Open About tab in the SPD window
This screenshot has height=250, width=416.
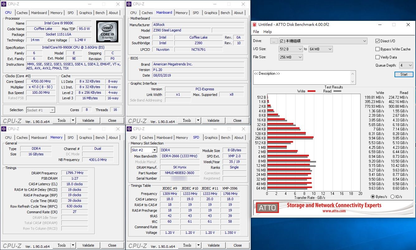(x=239, y=138)
